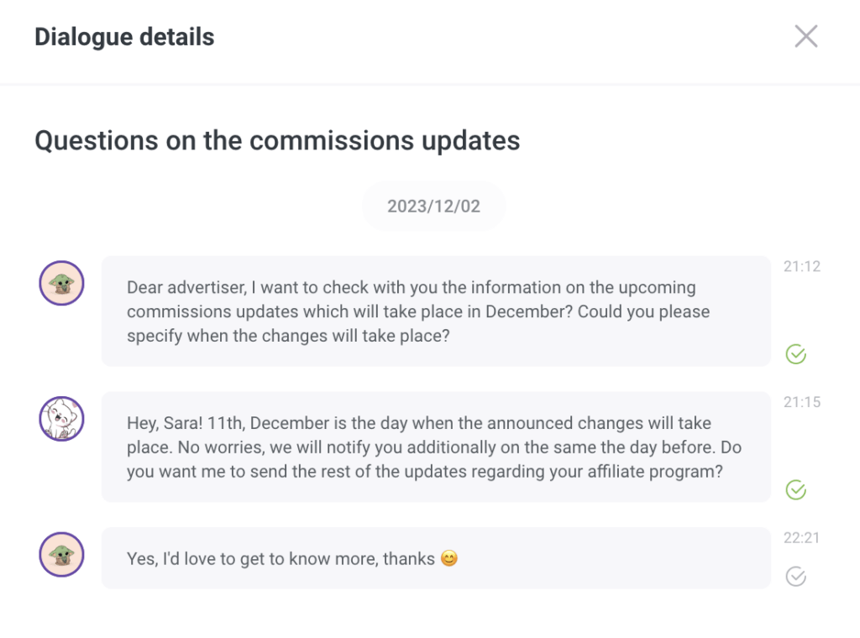Click the gray unread checkmark on the last message
The width and height of the screenshot is (860, 638).
point(795,576)
